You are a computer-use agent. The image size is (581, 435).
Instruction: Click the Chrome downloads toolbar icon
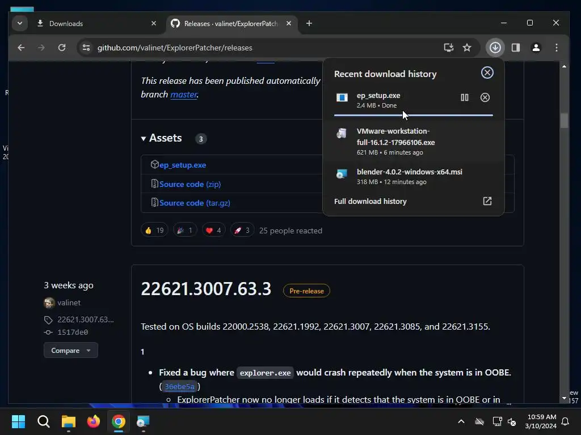[x=495, y=48]
